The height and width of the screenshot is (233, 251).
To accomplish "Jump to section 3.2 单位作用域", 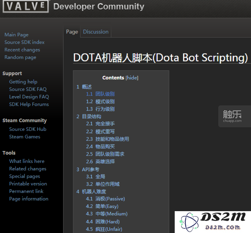I will pos(103,184).
